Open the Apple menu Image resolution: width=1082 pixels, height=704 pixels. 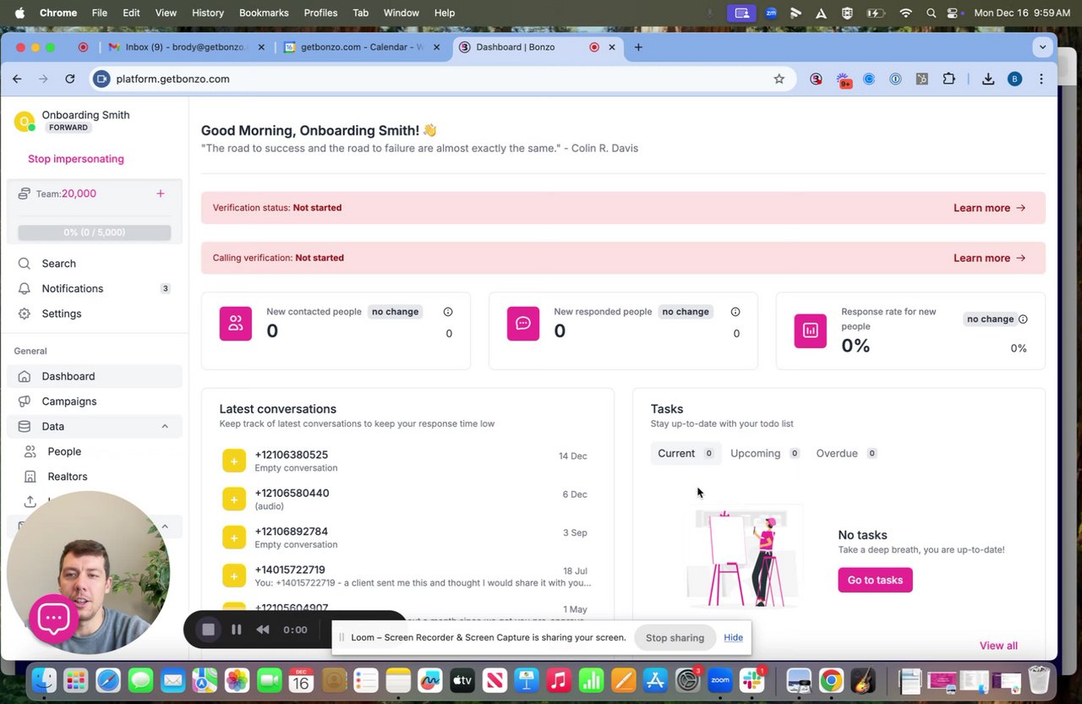pos(19,13)
